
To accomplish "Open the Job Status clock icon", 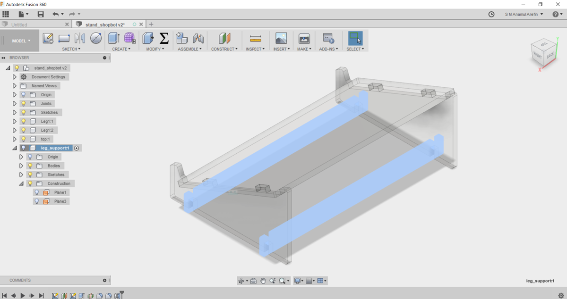I will click(x=491, y=14).
